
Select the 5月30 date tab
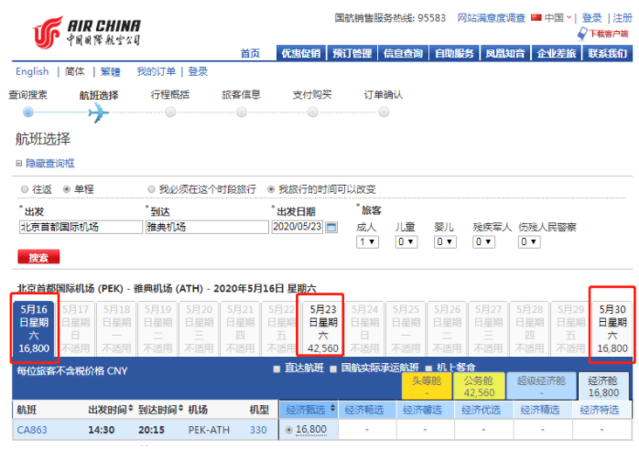coord(612,329)
